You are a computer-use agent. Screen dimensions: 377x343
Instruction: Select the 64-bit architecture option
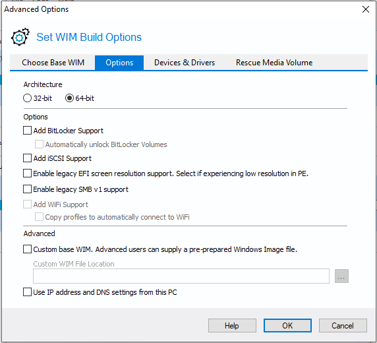coord(69,98)
